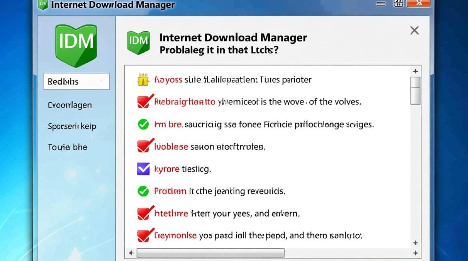The width and height of the screenshot is (468, 261).
Task: Click green check icon beside "Protiom" row
Action: pos(143,191)
